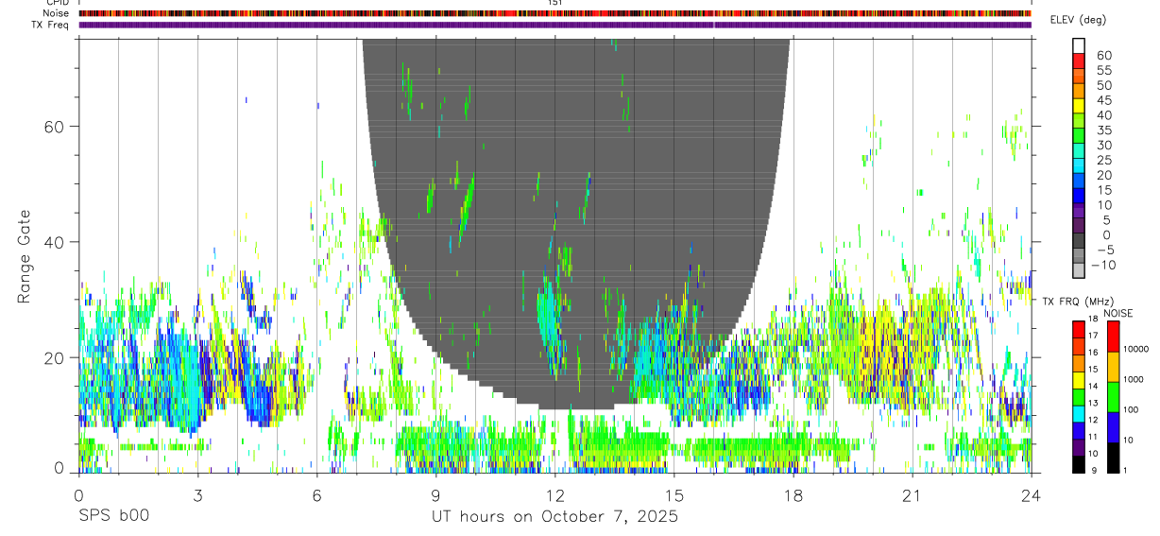1160x536 pixels.
Task: Pick the cyan ELEV swatch between 25 and 20
Action: [1079, 167]
